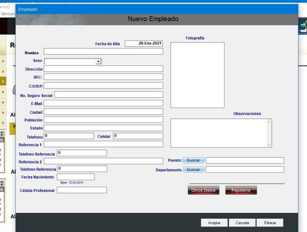Focus the Dirección input field
The width and height of the screenshot is (307, 232).
click(x=103, y=69)
